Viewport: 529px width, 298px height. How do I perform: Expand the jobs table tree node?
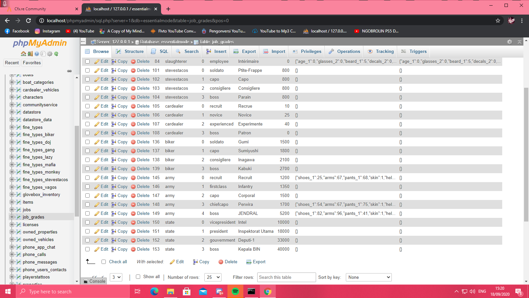pyautogui.click(x=12, y=210)
